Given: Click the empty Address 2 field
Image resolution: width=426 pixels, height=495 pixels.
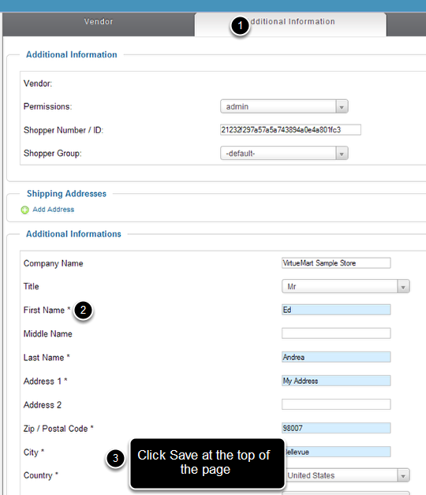Looking at the screenshot, I should tap(336, 404).
